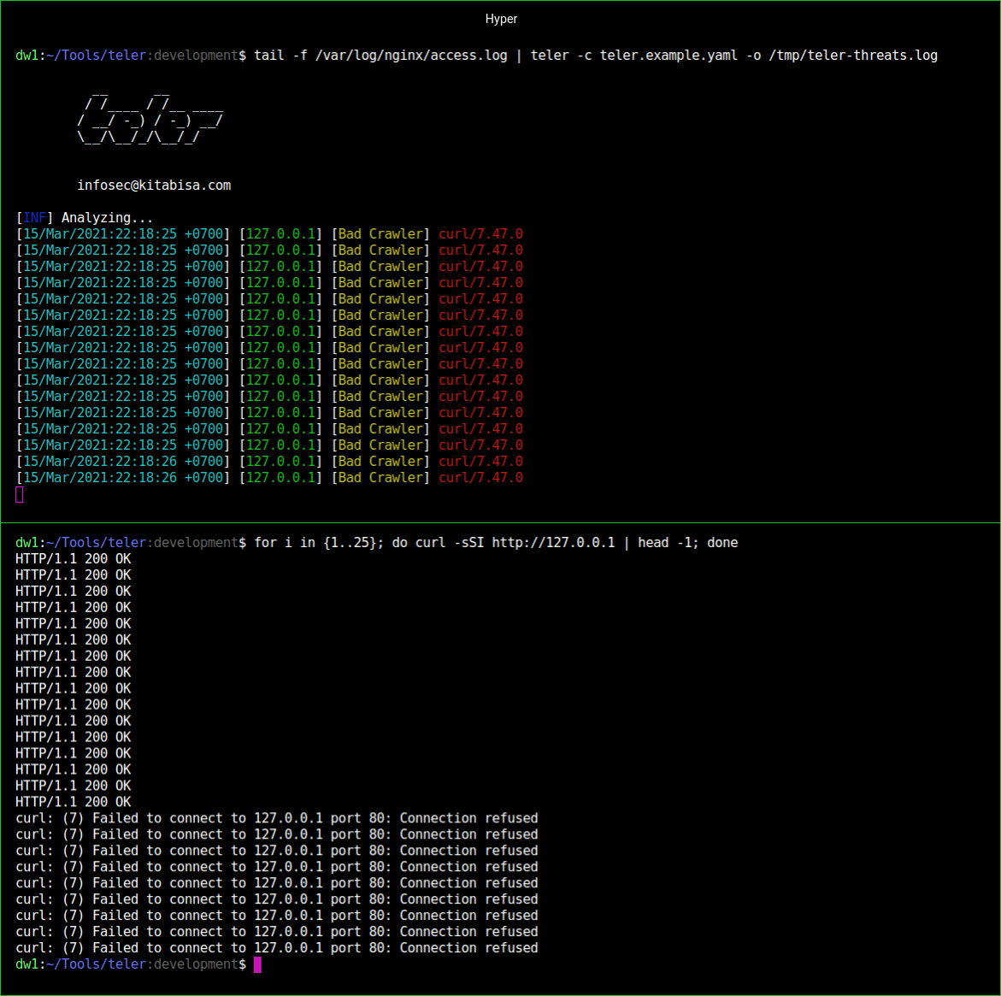This screenshot has height=996, width=1001.
Task: Click the last Connection refused error line
Action: click(276, 947)
